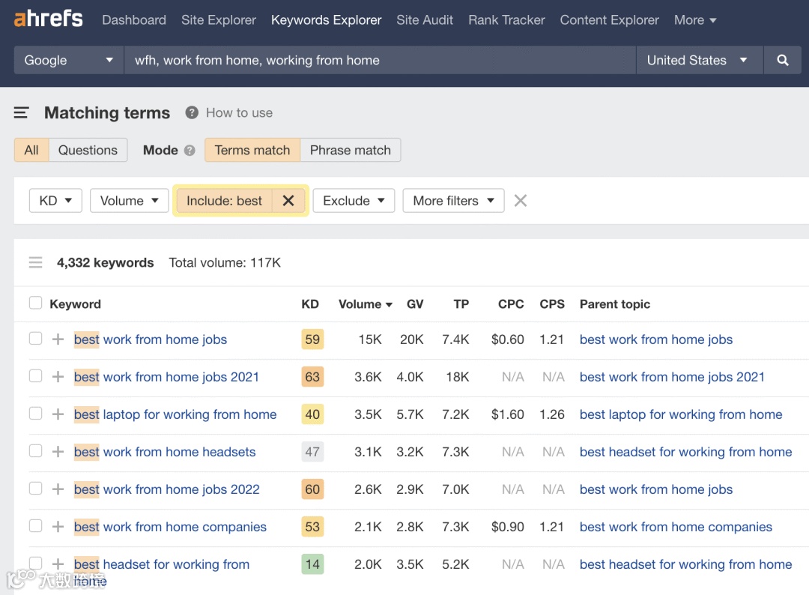Check the best work from home jobs 2021 row
Viewport: 809px width, 595px height.
point(36,375)
